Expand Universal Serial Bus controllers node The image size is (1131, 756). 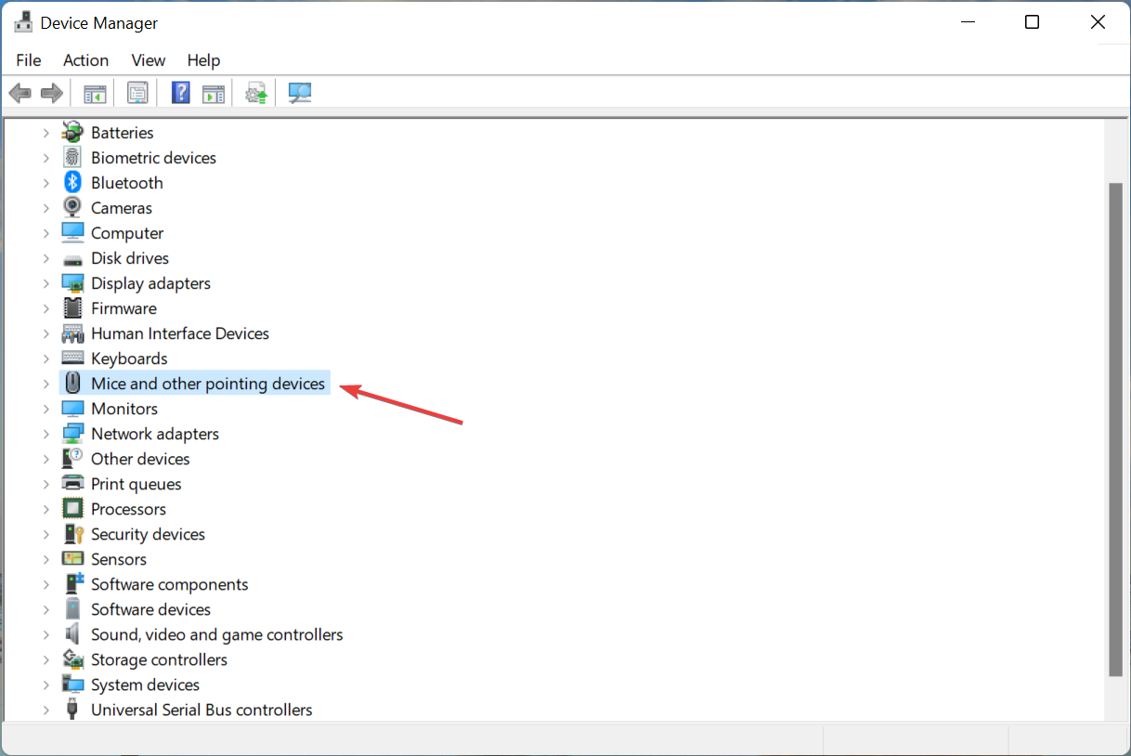tap(45, 710)
